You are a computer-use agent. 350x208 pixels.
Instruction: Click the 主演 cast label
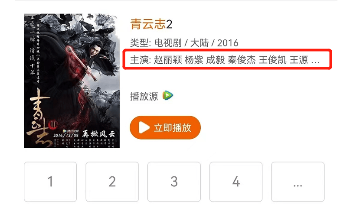[141, 60]
